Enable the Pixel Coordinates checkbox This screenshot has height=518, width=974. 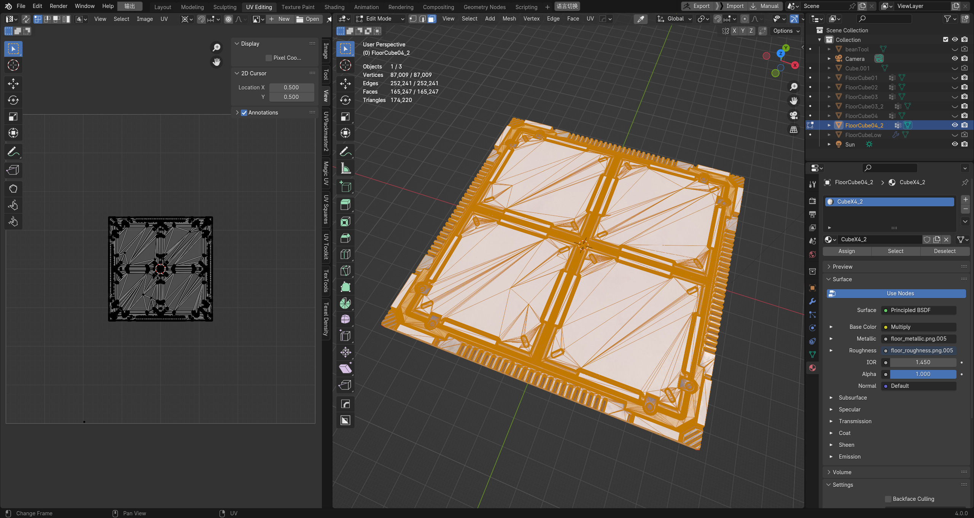click(x=269, y=58)
